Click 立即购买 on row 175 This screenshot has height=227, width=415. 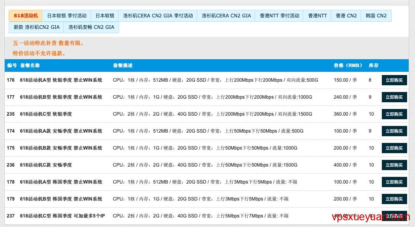coord(394,148)
